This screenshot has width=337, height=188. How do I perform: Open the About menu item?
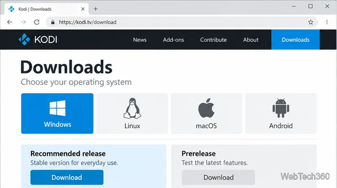click(x=251, y=40)
